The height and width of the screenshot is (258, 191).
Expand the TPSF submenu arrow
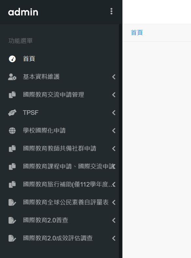(x=114, y=113)
